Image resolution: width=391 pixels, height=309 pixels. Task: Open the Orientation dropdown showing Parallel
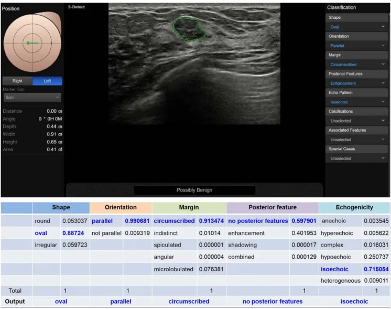tap(356, 46)
